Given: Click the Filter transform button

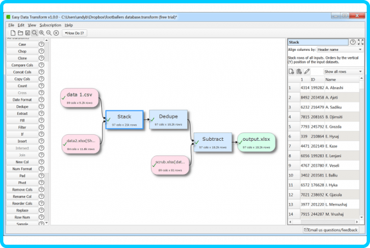Looking at the screenshot, I should pyautogui.click(x=23, y=127).
